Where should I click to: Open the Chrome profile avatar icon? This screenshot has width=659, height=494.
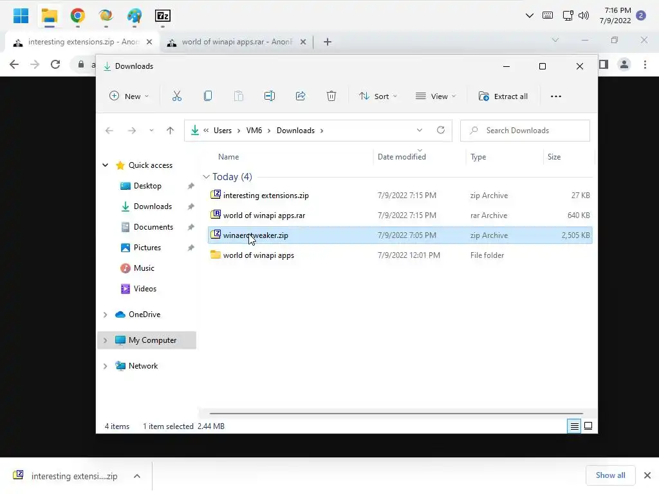point(624,64)
